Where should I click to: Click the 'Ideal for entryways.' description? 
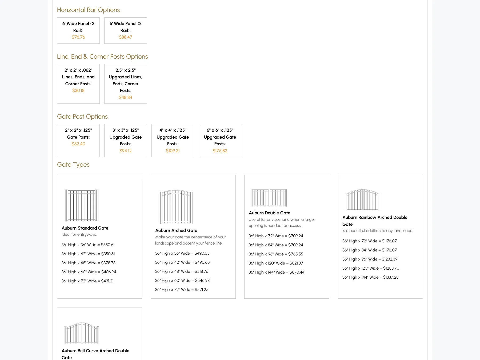[79, 234]
